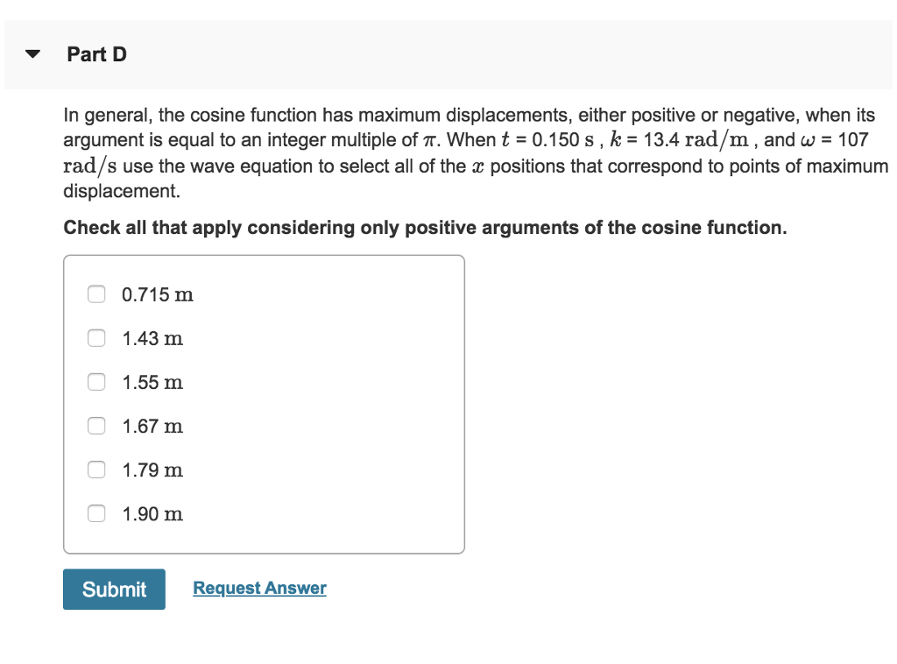Screen dimensions: 897x664
Task: Tick the checkbox beside 1.90 m
Action: (x=96, y=513)
